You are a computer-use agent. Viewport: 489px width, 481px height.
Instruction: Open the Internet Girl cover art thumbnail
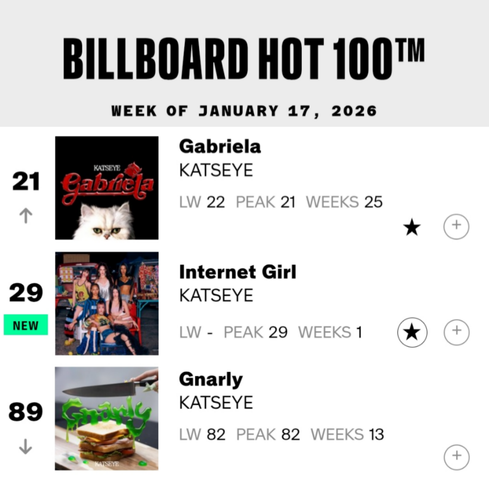(107, 303)
